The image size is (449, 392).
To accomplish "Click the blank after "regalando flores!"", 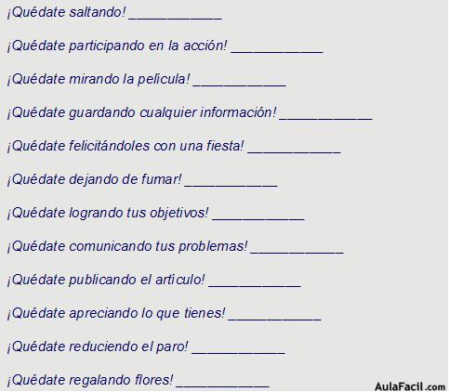I will click(x=222, y=384).
